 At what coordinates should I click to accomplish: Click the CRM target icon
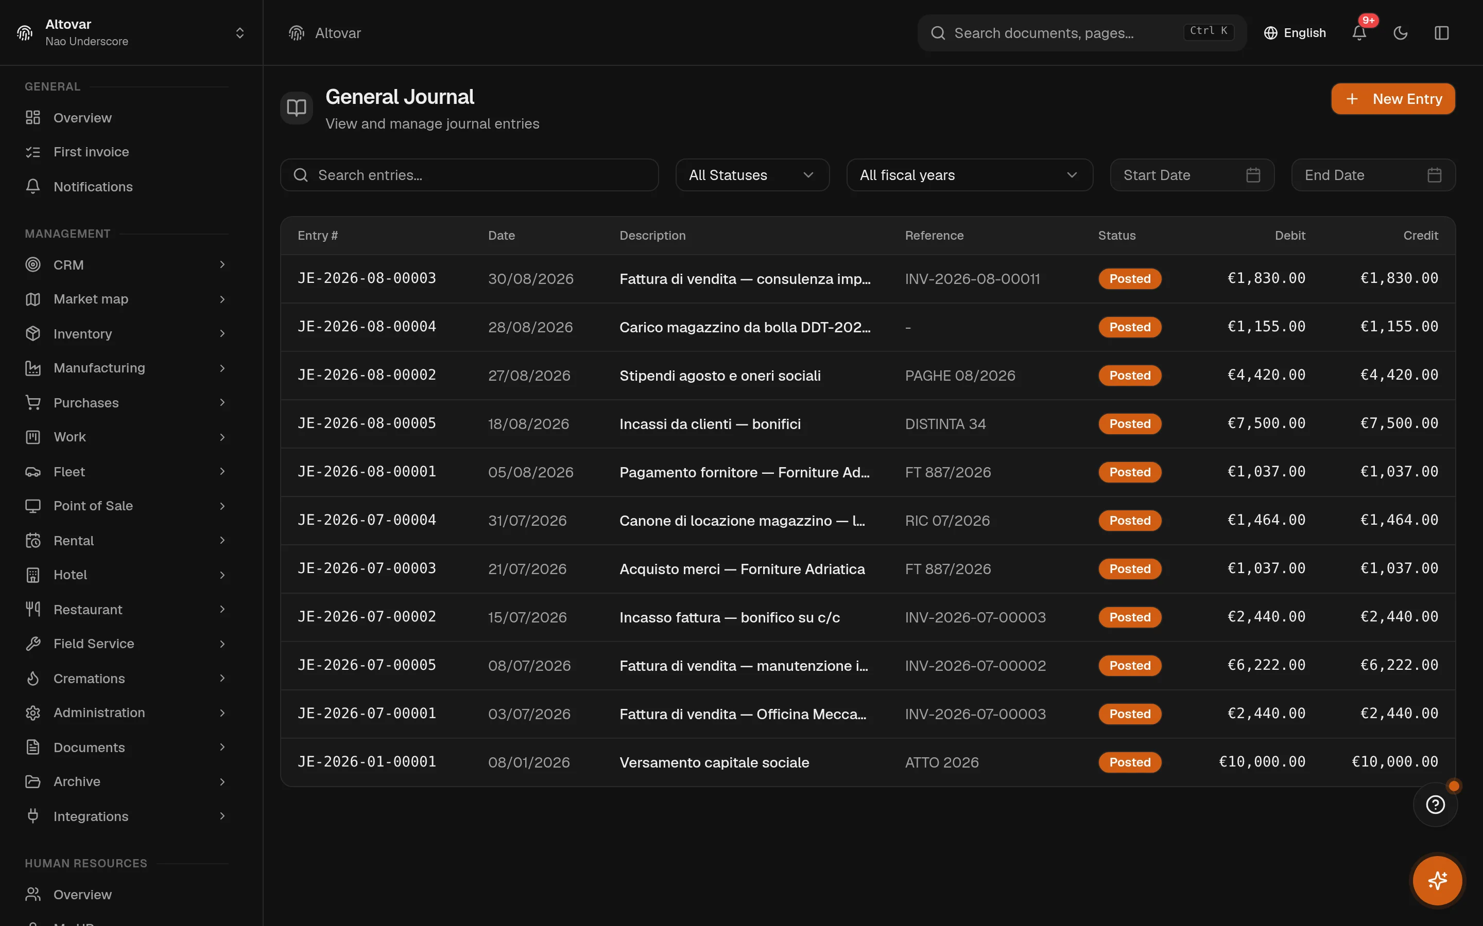[33, 264]
